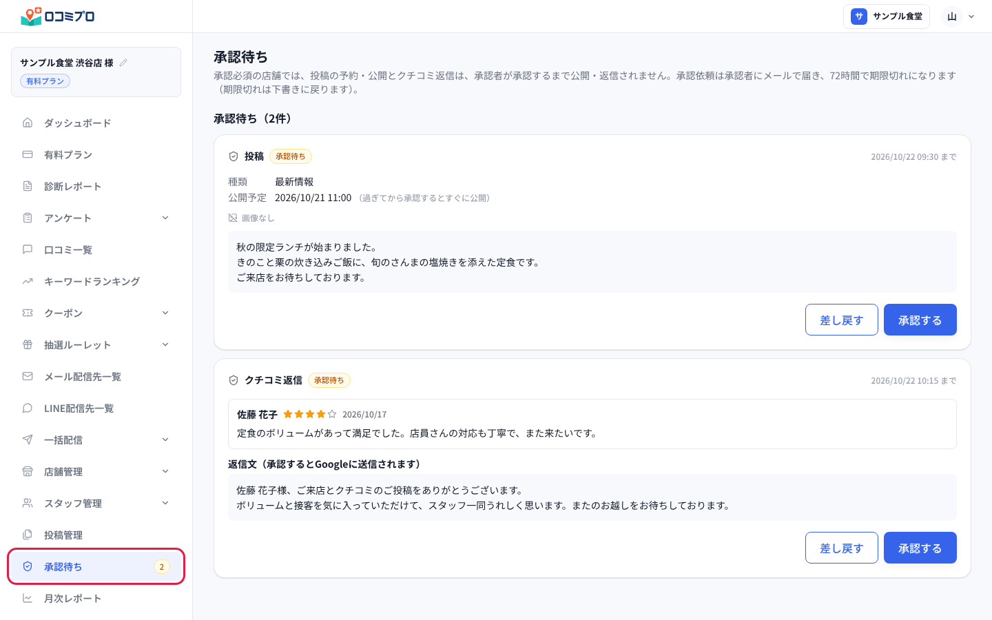
Task: Click the スタッフ管理 people icon
Action: 28,503
